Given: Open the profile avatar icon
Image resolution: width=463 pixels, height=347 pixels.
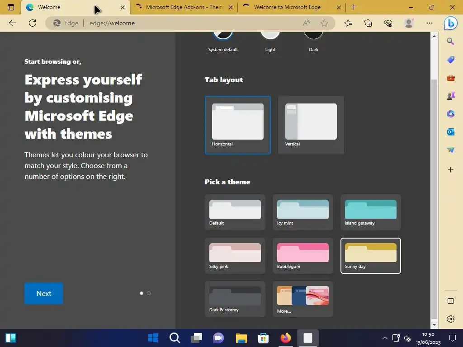Looking at the screenshot, I should point(409,23).
